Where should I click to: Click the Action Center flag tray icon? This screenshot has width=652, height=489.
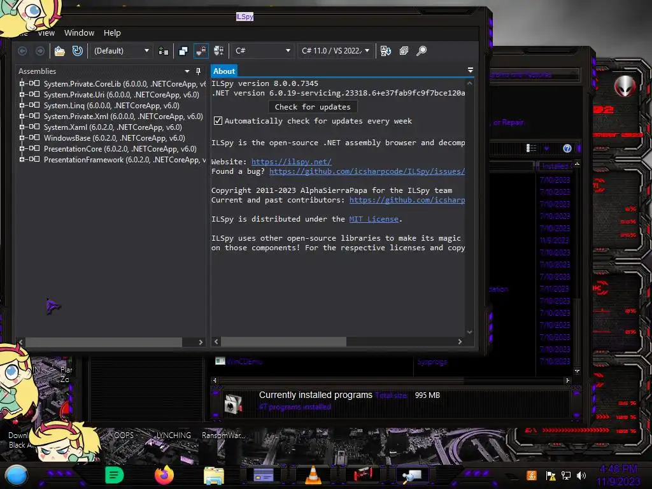pos(551,476)
